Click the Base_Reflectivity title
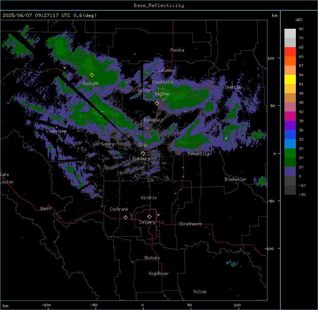This screenshot has height=310, width=318. pos(159,6)
